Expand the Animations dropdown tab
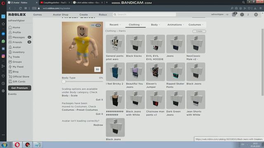The width and height of the screenshot is (264, 148). (x=176, y=25)
